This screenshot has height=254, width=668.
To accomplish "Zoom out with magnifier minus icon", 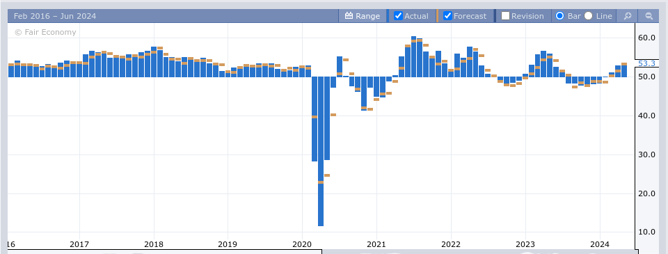I will [x=649, y=16].
